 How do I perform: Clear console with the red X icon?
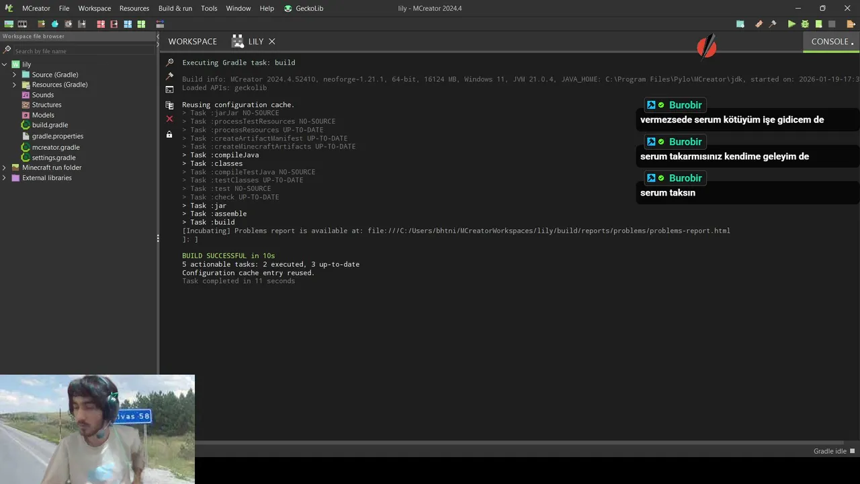coord(169,118)
